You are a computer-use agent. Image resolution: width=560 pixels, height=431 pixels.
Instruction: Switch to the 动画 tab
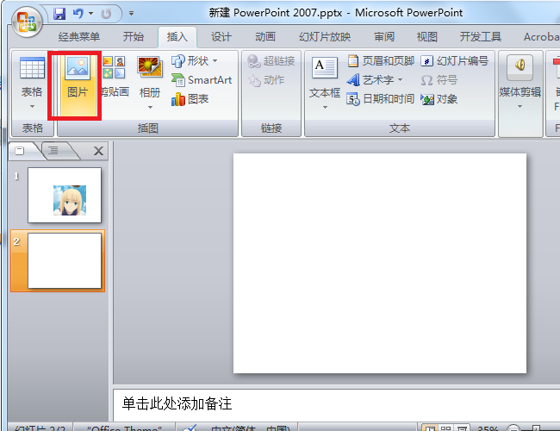point(265,36)
